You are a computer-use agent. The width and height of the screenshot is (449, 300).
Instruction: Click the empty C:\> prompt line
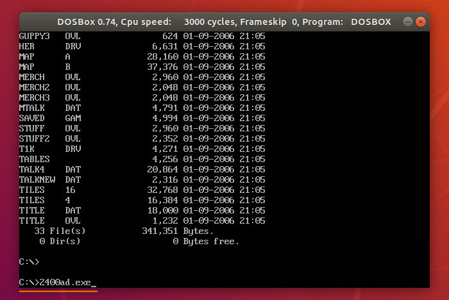29,262
